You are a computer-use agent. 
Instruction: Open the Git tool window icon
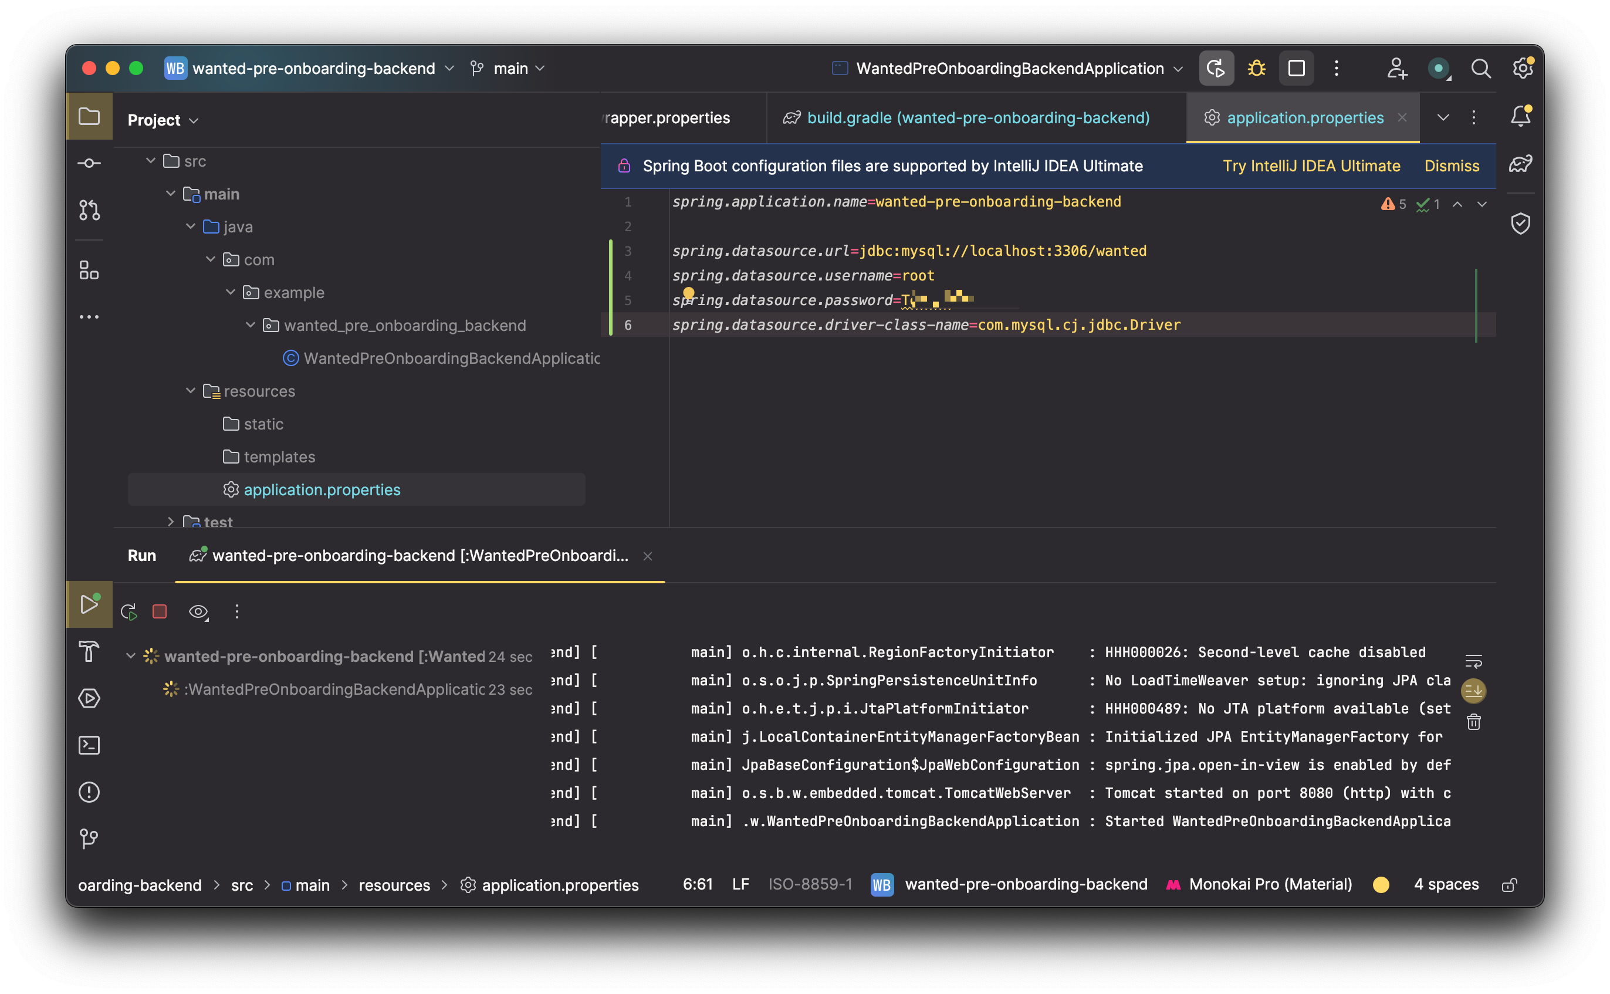click(89, 838)
